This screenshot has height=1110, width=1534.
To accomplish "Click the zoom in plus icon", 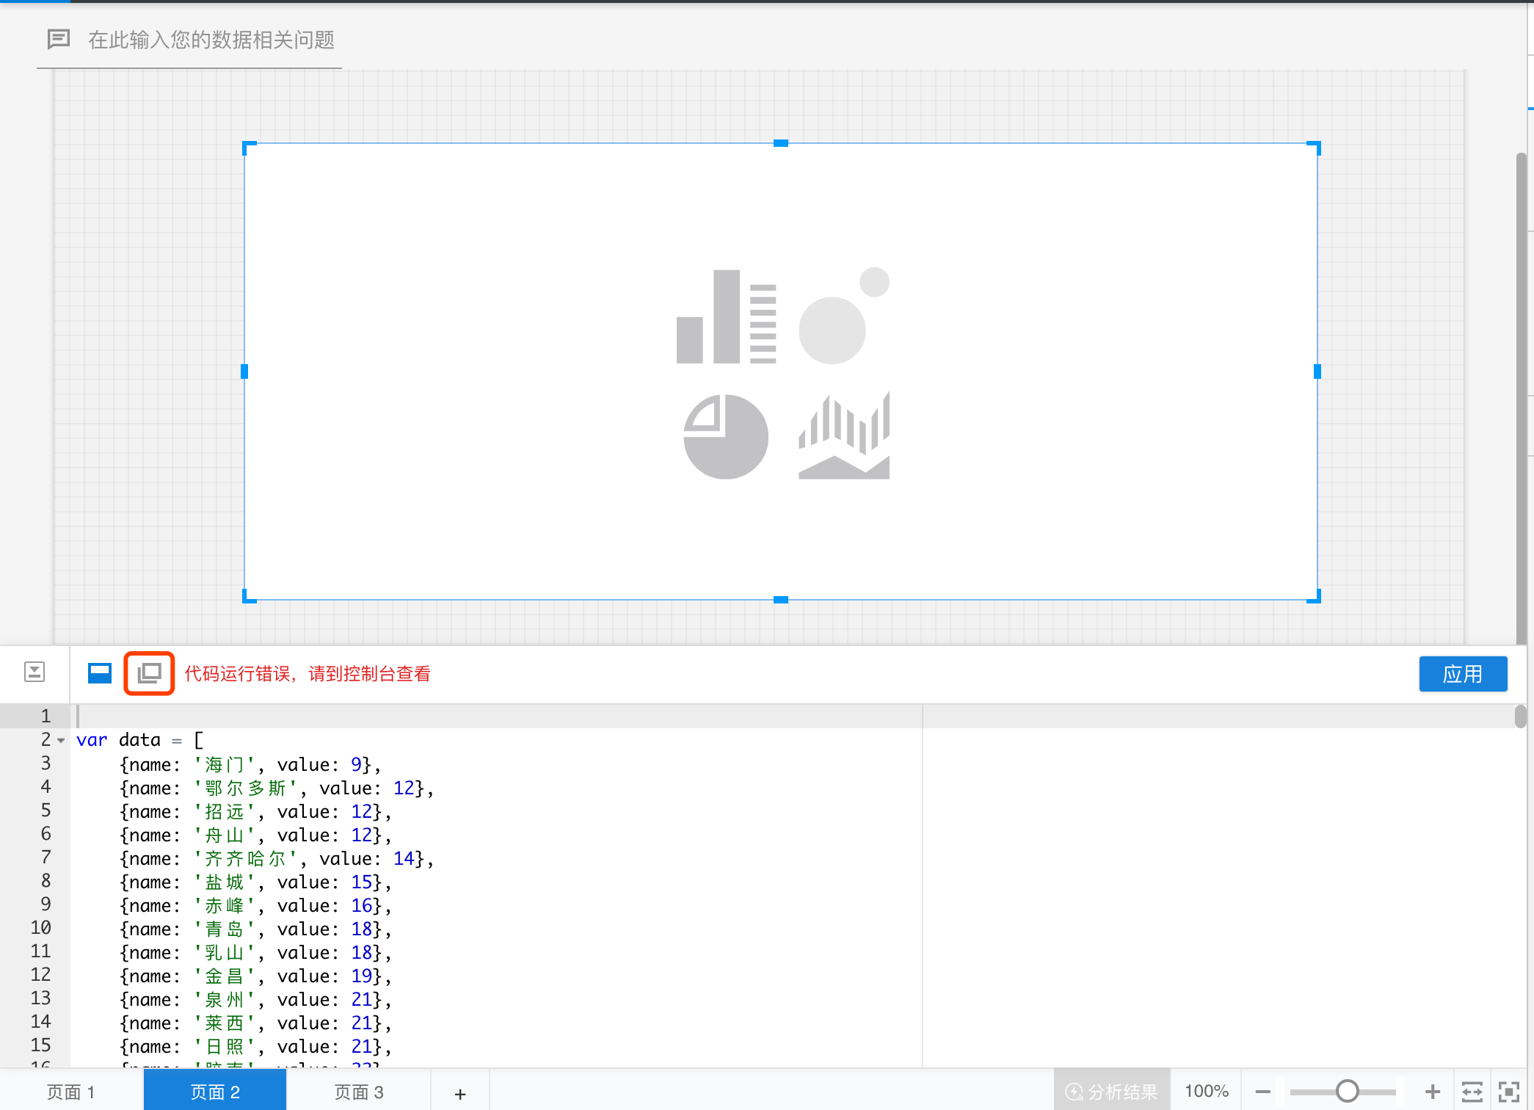I will click(x=1432, y=1092).
